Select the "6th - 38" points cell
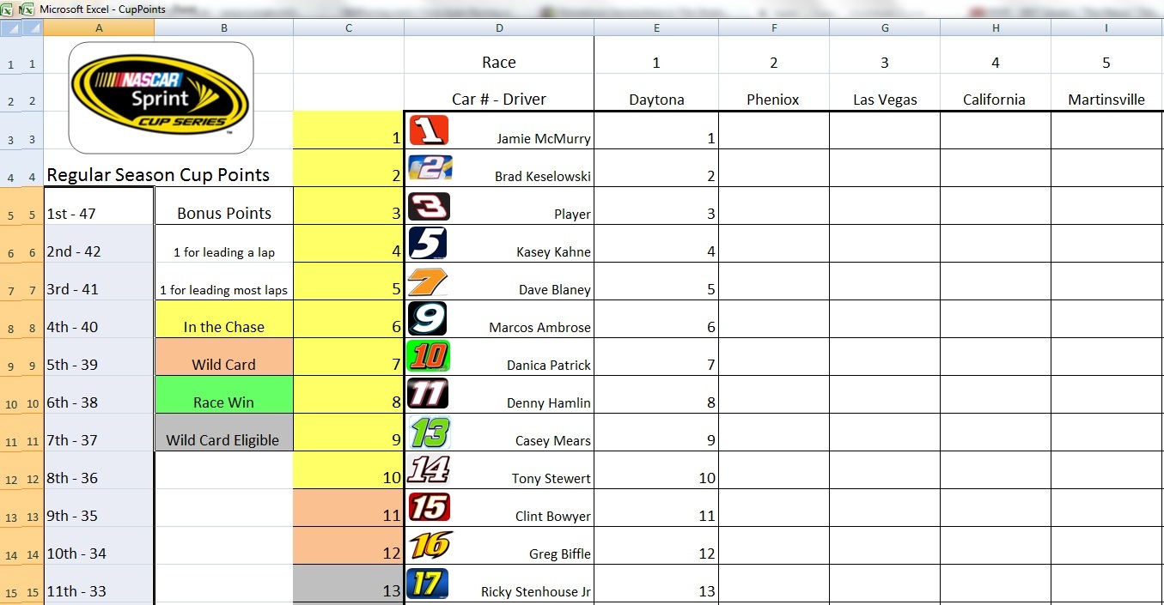Viewport: 1164px width, 605px height. [x=100, y=395]
